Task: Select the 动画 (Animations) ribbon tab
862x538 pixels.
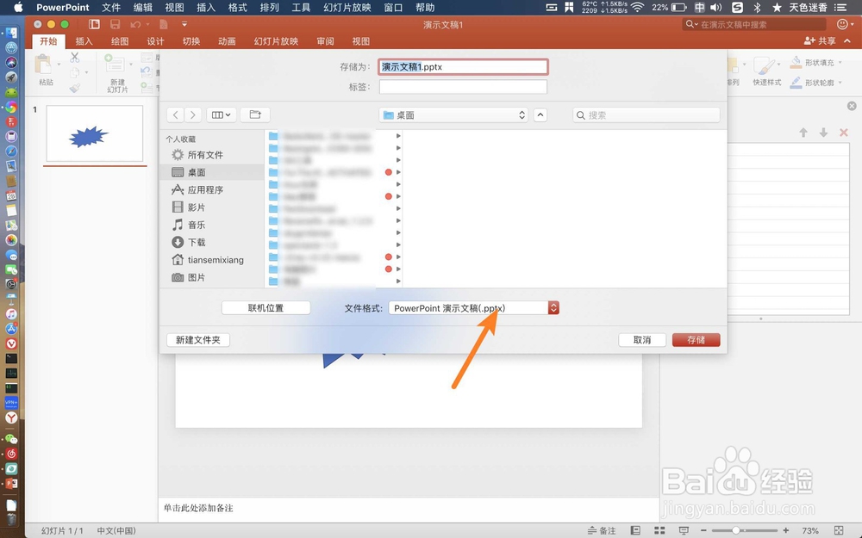Action: click(x=227, y=41)
